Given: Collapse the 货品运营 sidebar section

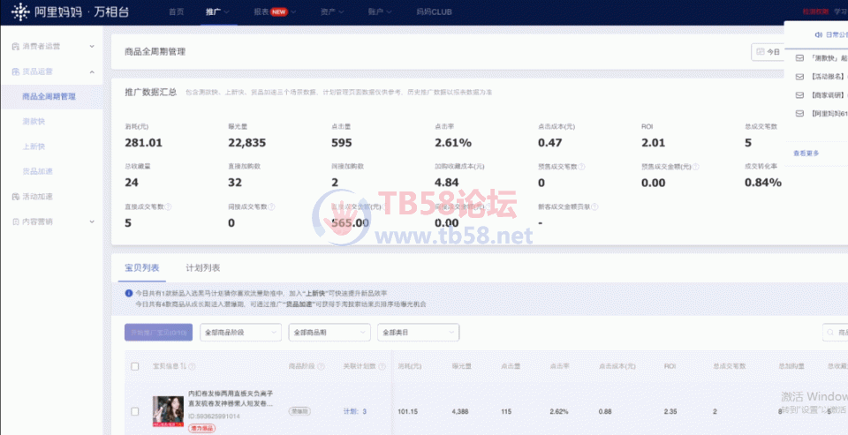Looking at the screenshot, I should tap(92, 71).
